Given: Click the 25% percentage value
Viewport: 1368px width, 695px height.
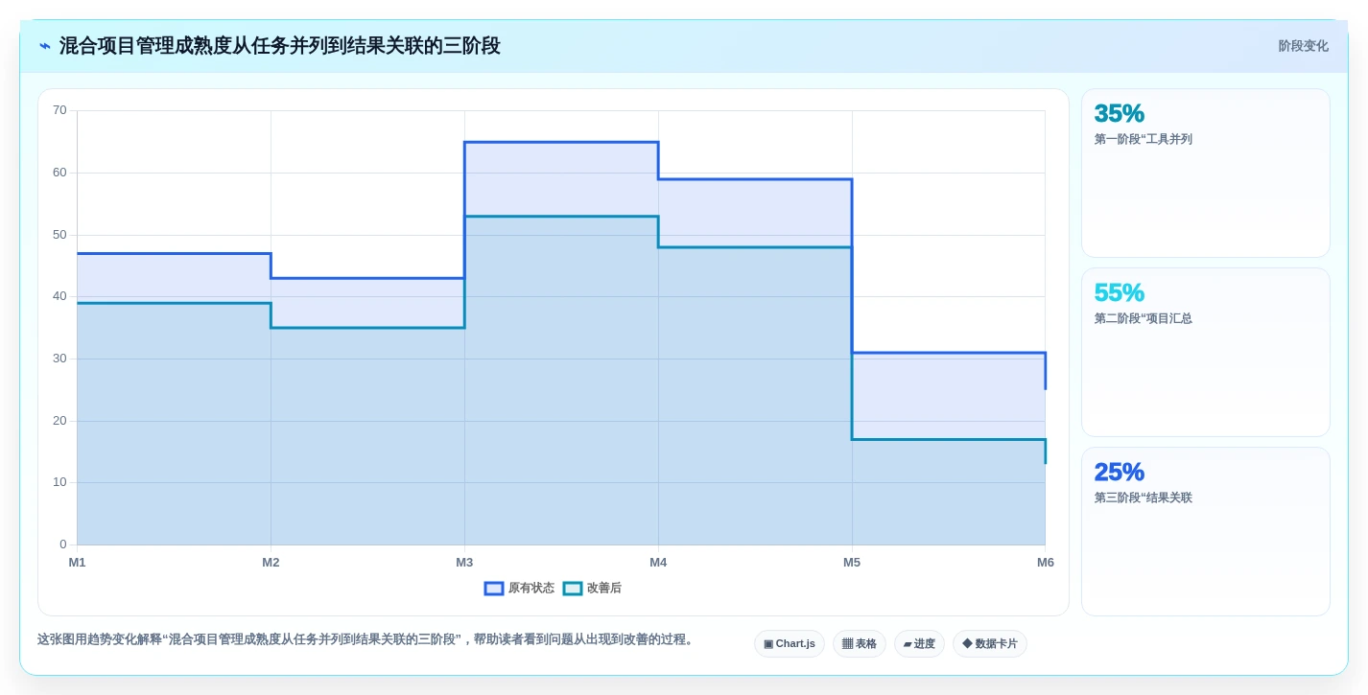Looking at the screenshot, I should click(x=1120, y=472).
